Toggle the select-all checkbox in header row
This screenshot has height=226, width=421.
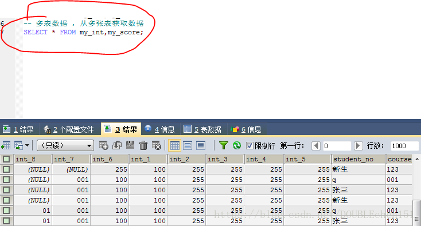pyautogui.click(x=6, y=159)
